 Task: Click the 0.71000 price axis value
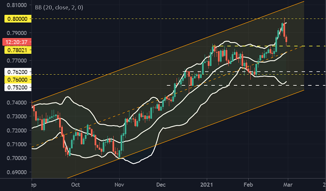pyautogui.click(x=17, y=144)
